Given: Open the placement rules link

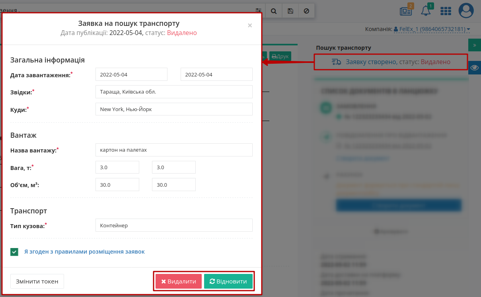Looking at the screenshot, I should coord(84,252).
